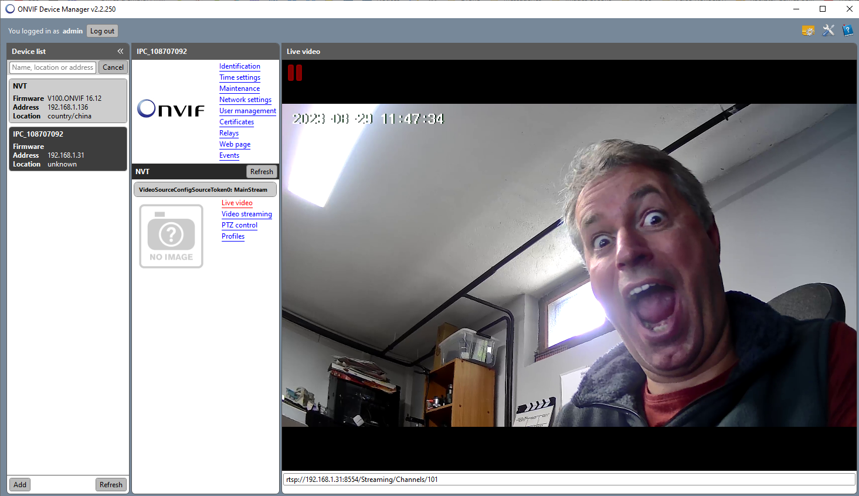This screenshot has height=496, width=859.
Task: Open the blue help book icon
Action: point(847,30)
